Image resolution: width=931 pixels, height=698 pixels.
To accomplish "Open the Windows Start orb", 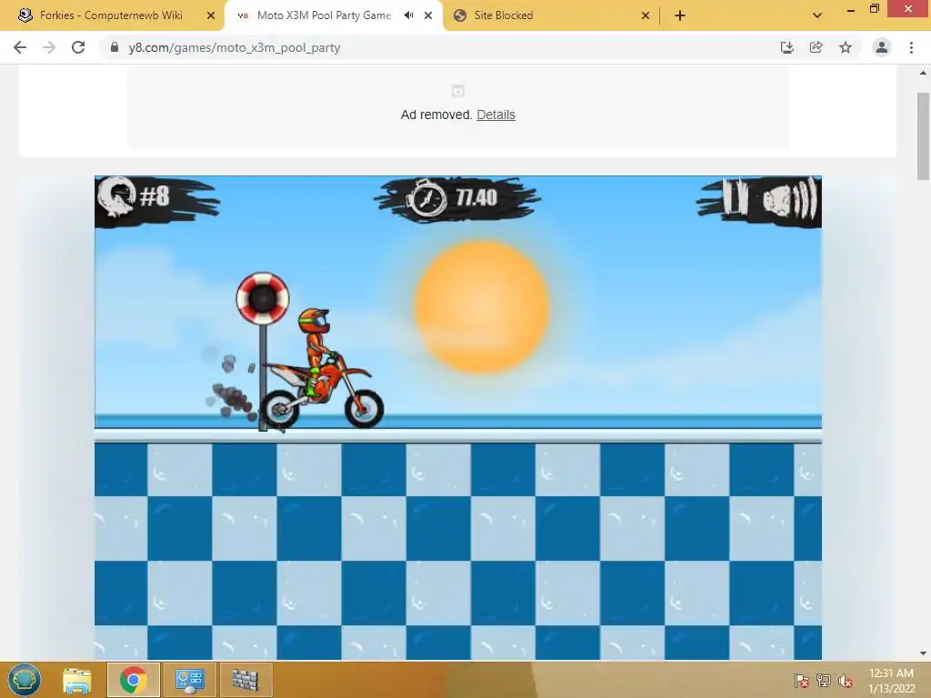I will pyautogui.click(x=25, y=680).
